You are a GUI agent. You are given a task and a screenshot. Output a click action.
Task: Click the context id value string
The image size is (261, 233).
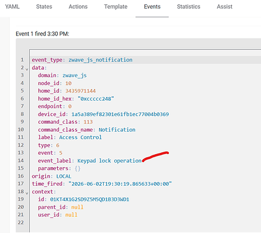pos(89,199)
